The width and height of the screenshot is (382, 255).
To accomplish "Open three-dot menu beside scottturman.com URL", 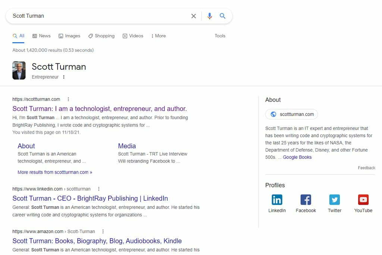I will pos(68,99).
